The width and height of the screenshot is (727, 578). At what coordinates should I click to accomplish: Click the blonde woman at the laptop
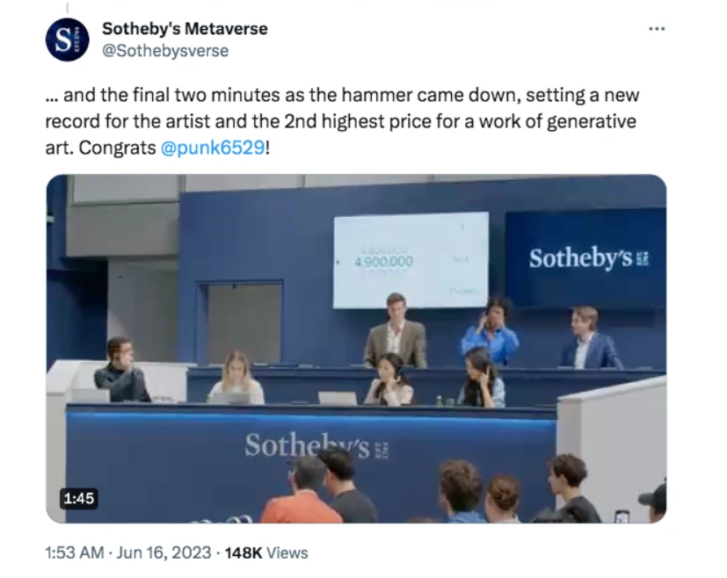coord(236,378)
